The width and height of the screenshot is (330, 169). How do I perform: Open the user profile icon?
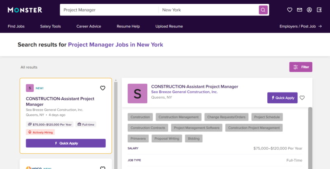(x=309, y=10)
